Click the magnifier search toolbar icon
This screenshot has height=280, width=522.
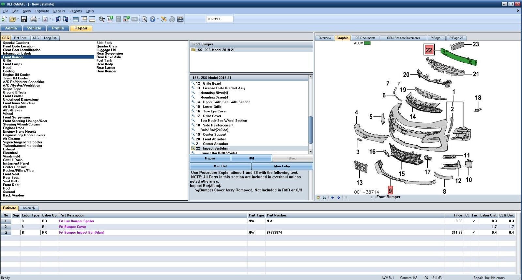101,19
